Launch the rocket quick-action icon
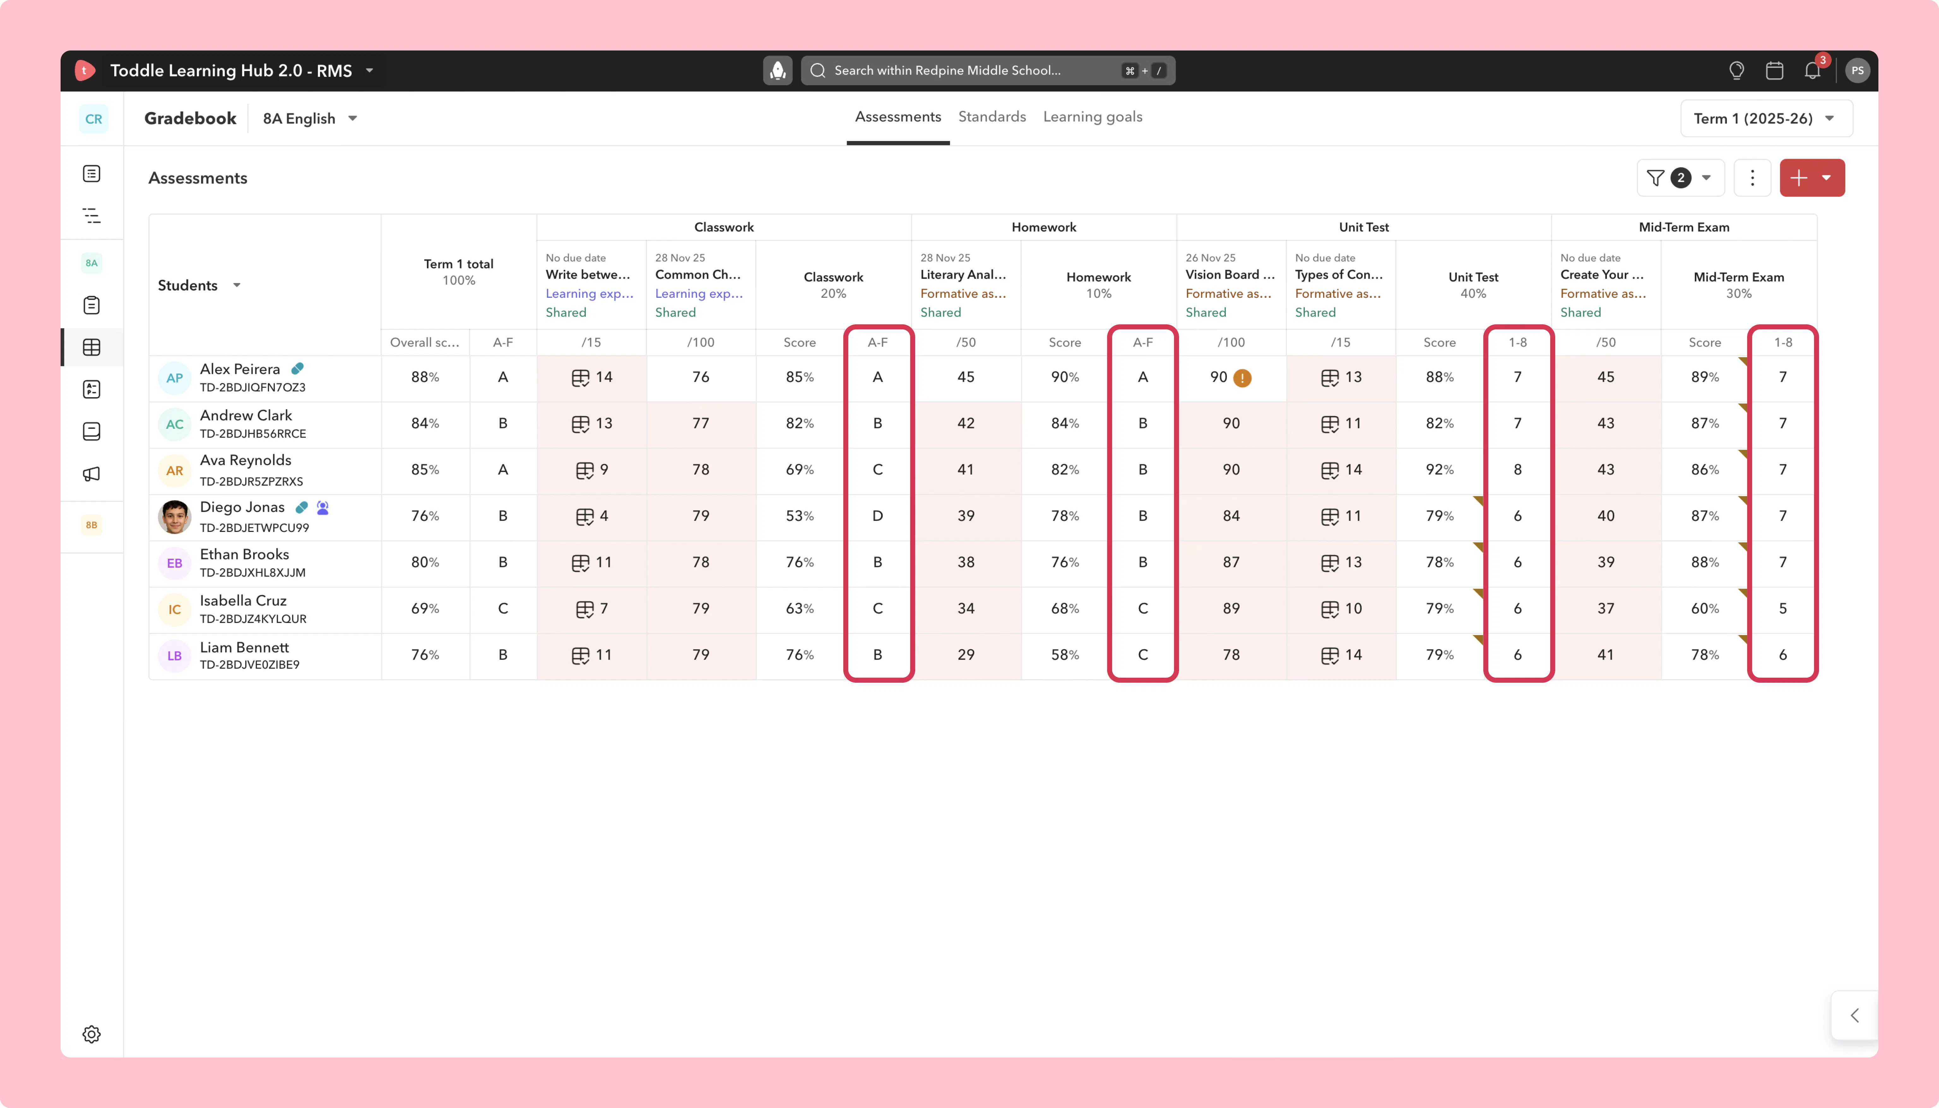 [778, 71]
